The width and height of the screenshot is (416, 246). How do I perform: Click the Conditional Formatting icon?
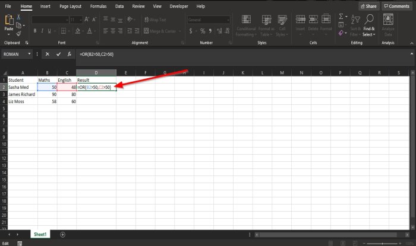pyautogui.click(x=246, y=20)
